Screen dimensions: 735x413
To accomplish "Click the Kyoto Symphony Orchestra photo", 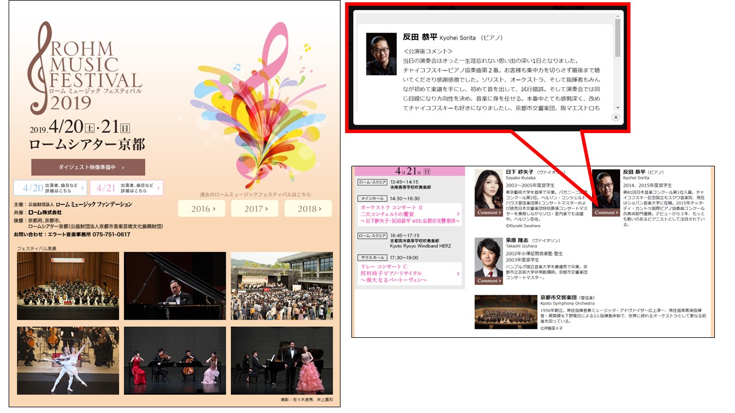I will point(506,311).
